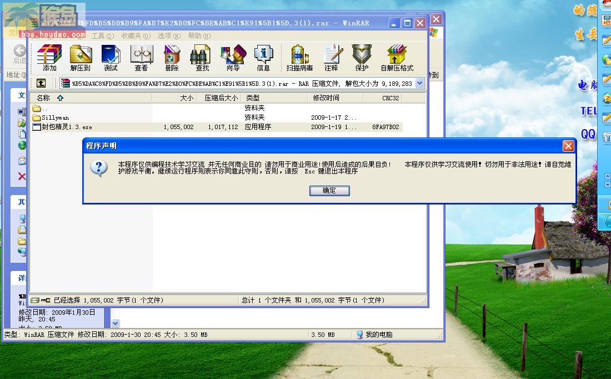Open the 注释 (Comment) toolbar icon
This screenshot has width=611, height=379.
[x=332, y=58]
